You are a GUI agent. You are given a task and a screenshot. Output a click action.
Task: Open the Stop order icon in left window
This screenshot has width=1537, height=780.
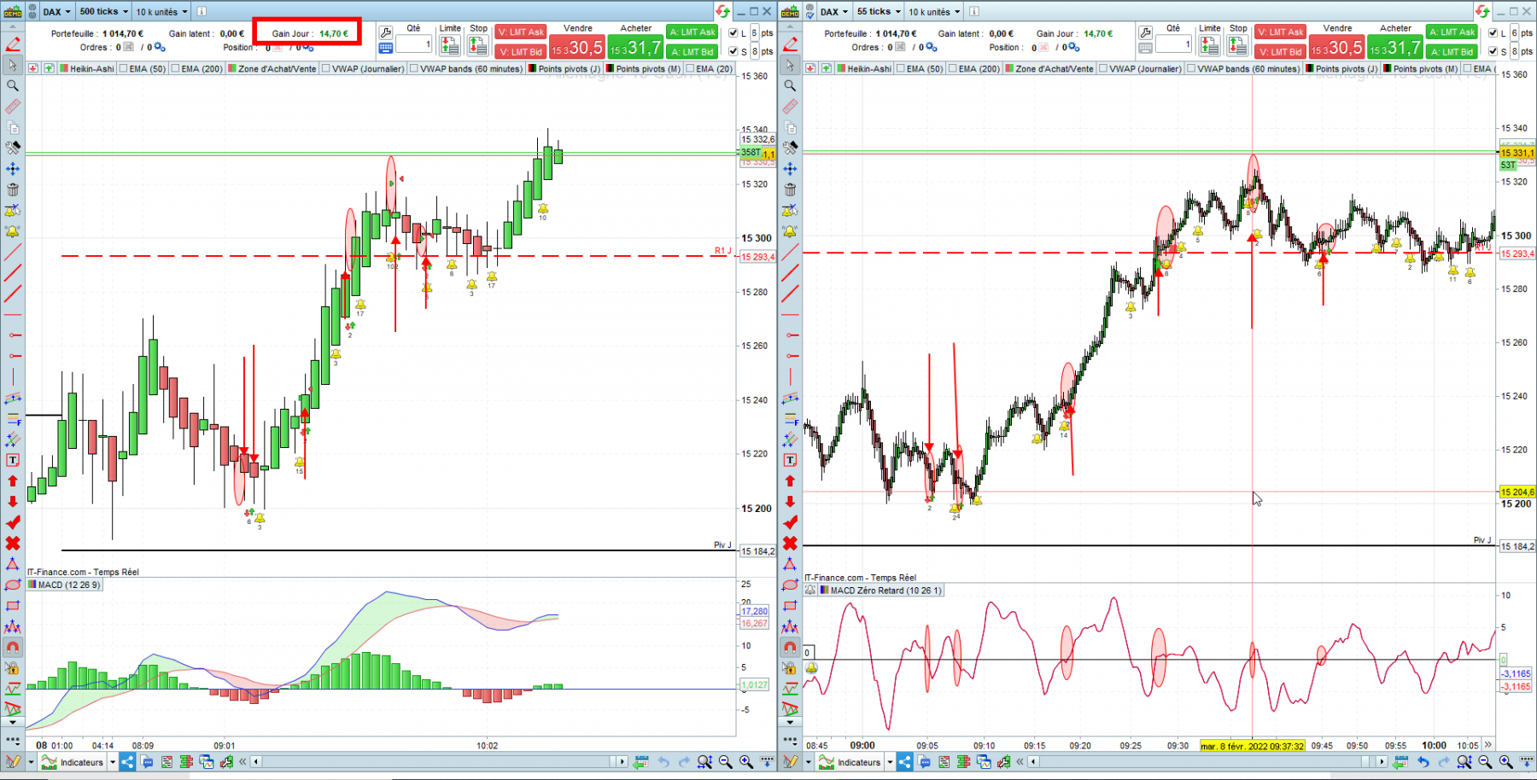click(478, 46)
